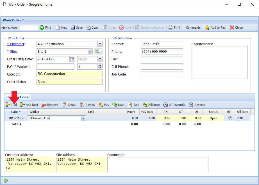Follow the Customer link label

point(16,44)
